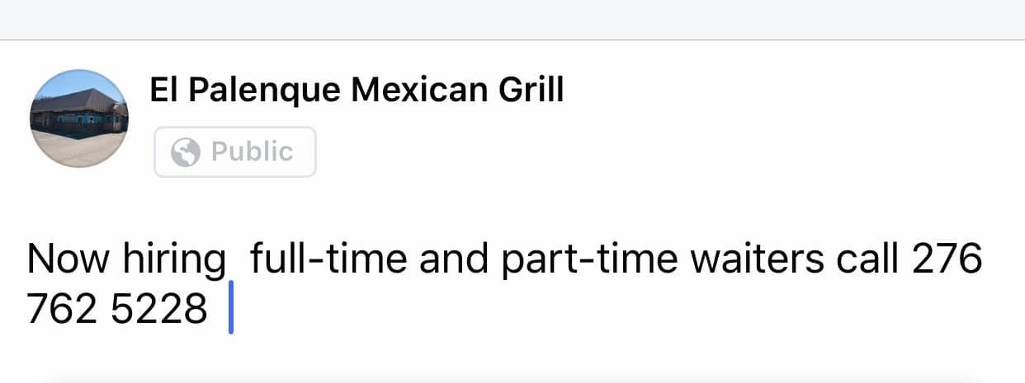The height and width of the screenshot is (383, 1025).
Task: Click on "part-time" in the post text
Action: pyautogui.click(x=589, y=260)
